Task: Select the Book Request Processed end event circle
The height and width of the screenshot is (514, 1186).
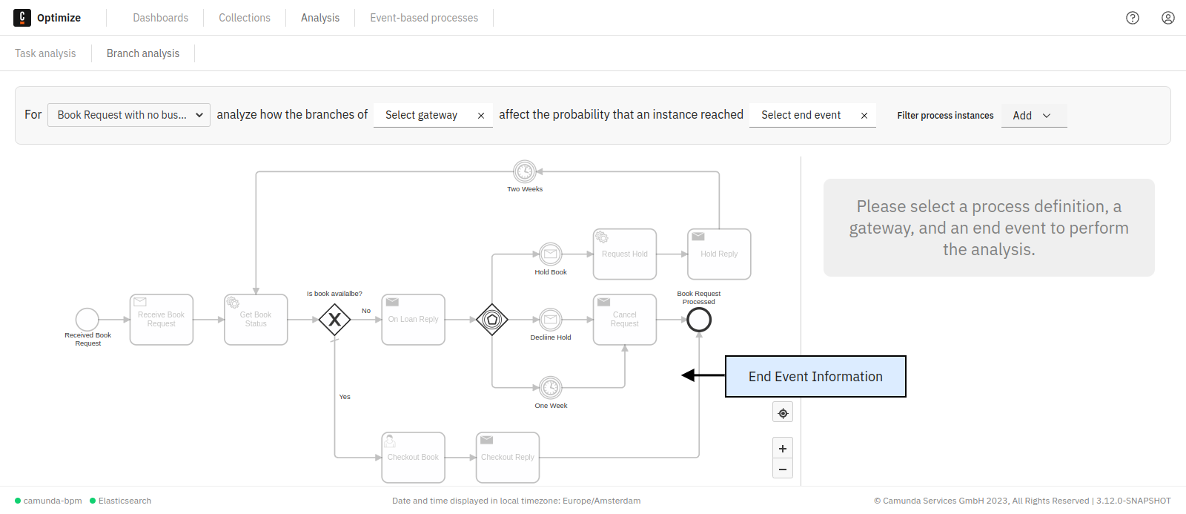Action: [x=698, y=320]
